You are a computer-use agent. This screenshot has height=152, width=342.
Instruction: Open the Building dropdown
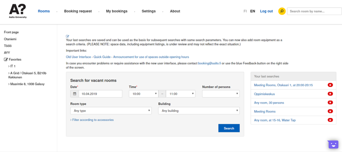click(x=199, y=111)
